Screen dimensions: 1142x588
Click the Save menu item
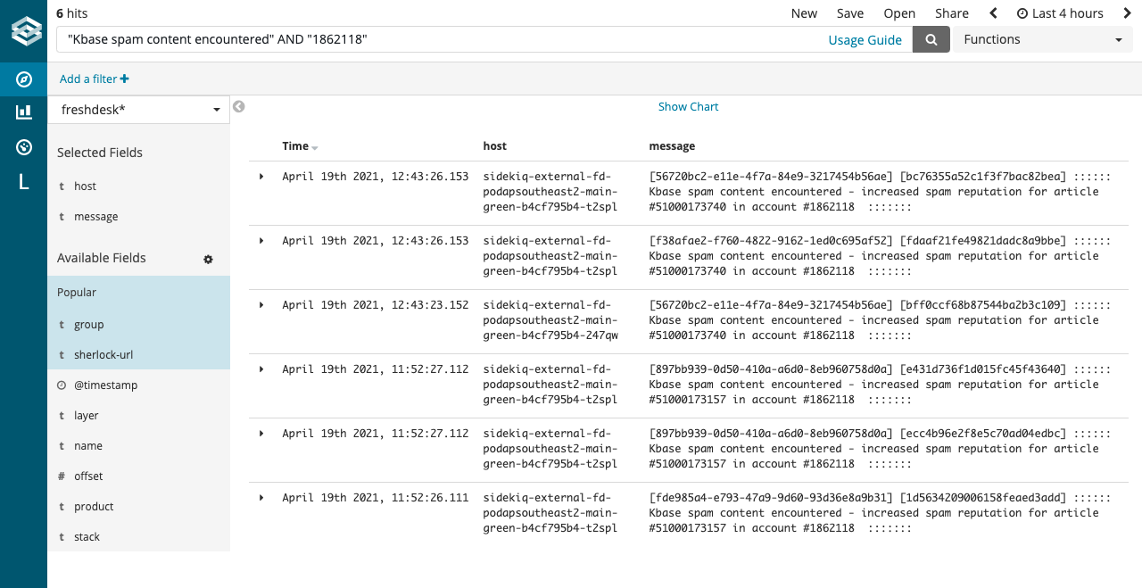point(850,13)
